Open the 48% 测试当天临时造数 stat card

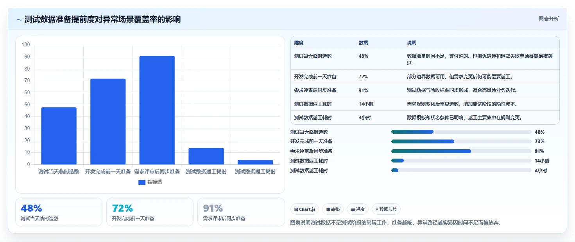click(x=59, y=212)
